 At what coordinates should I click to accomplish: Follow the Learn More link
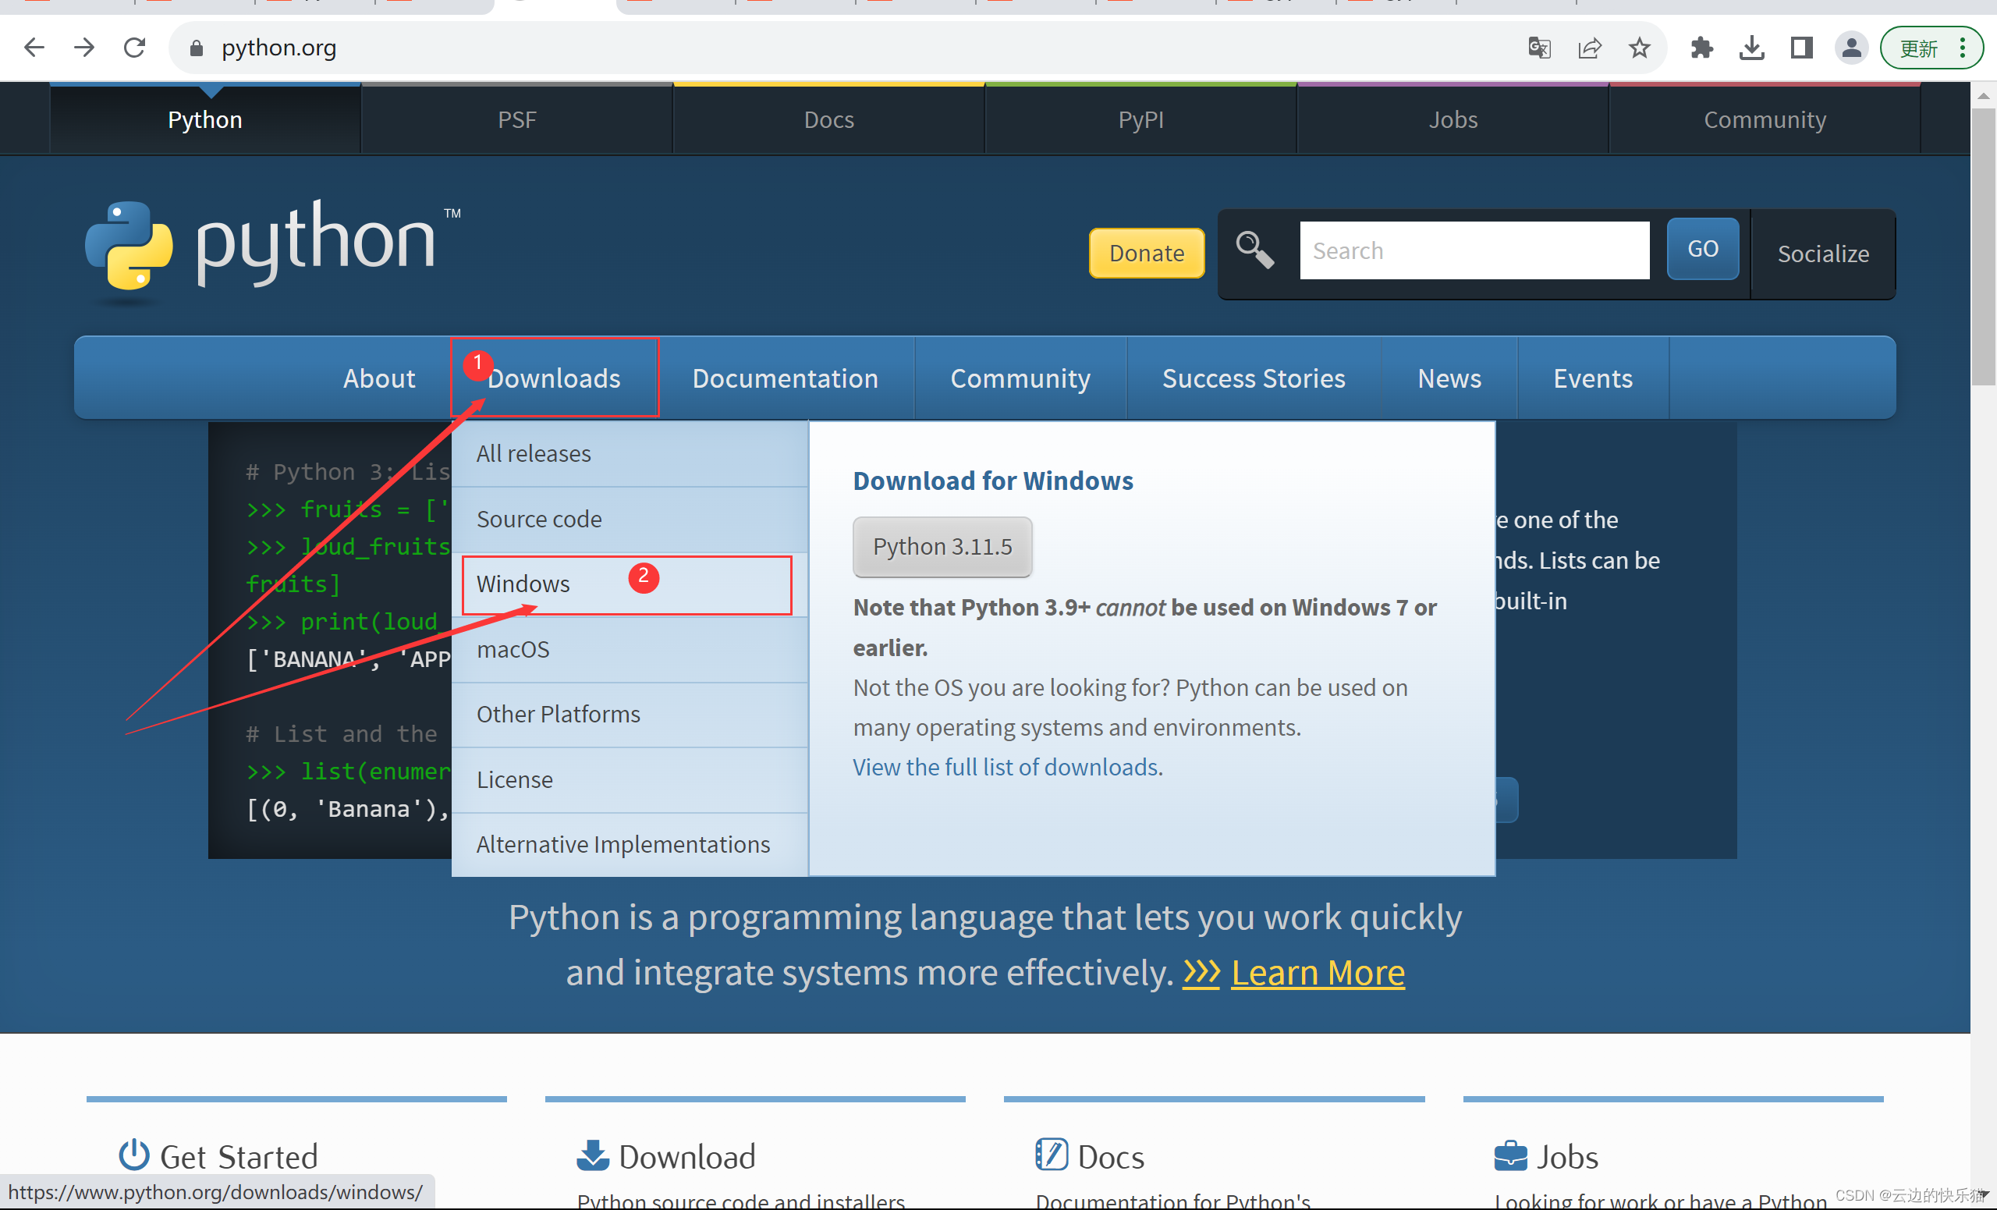[1317, 973]
